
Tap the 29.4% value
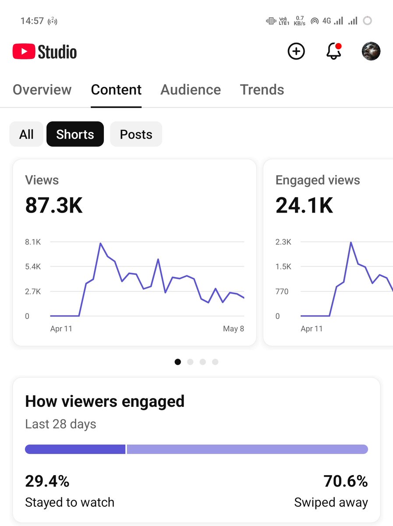click(47, 481)
